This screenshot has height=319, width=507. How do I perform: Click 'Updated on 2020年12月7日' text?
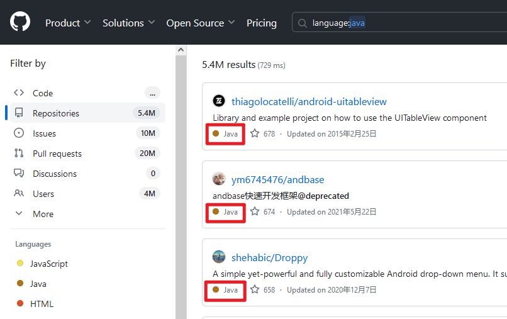point(331,290)
